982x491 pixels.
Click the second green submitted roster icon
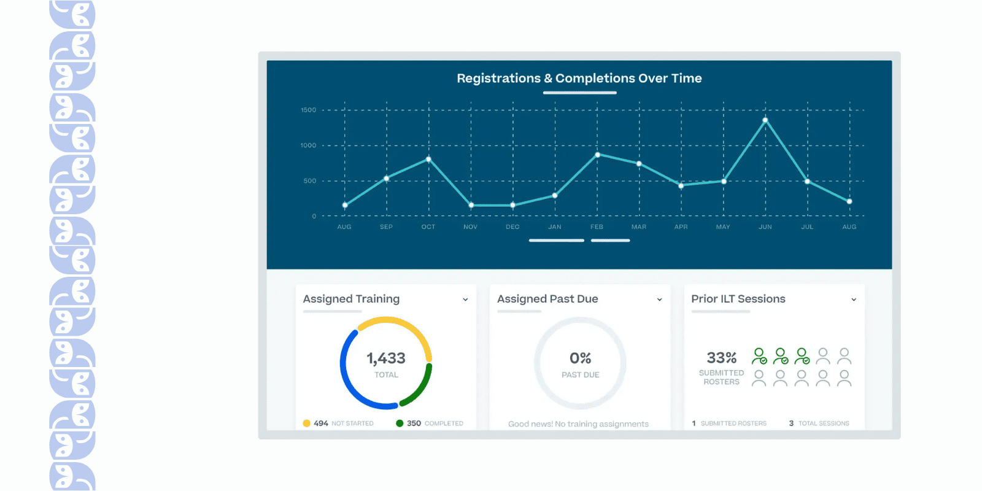coord(781,356)
